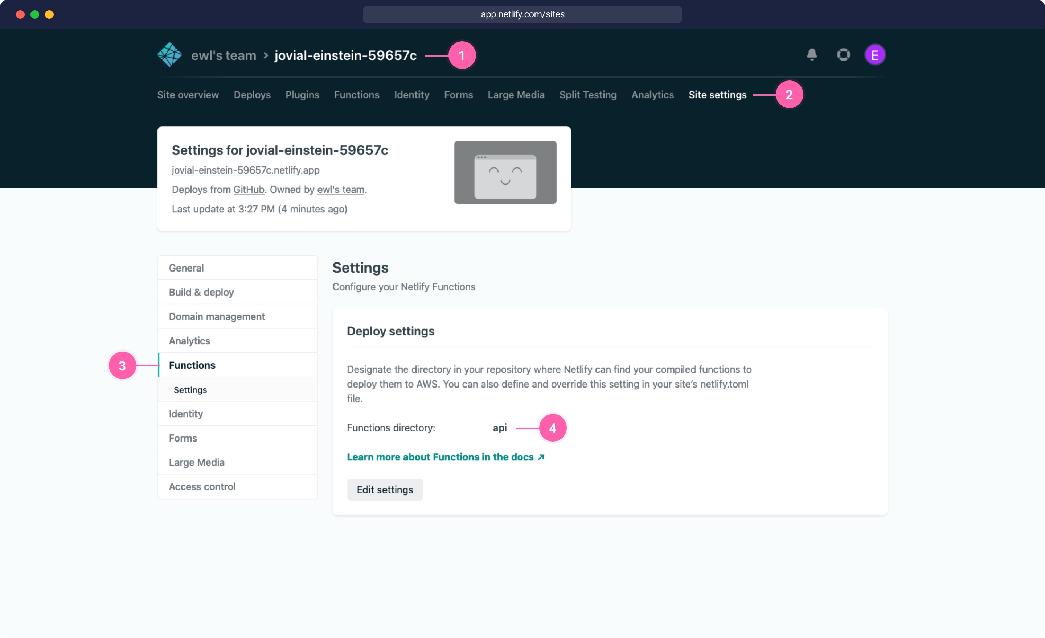Go to ewl's team breadcrumb
Viewport: 1045px width, 638px height.
click(224, 55)
